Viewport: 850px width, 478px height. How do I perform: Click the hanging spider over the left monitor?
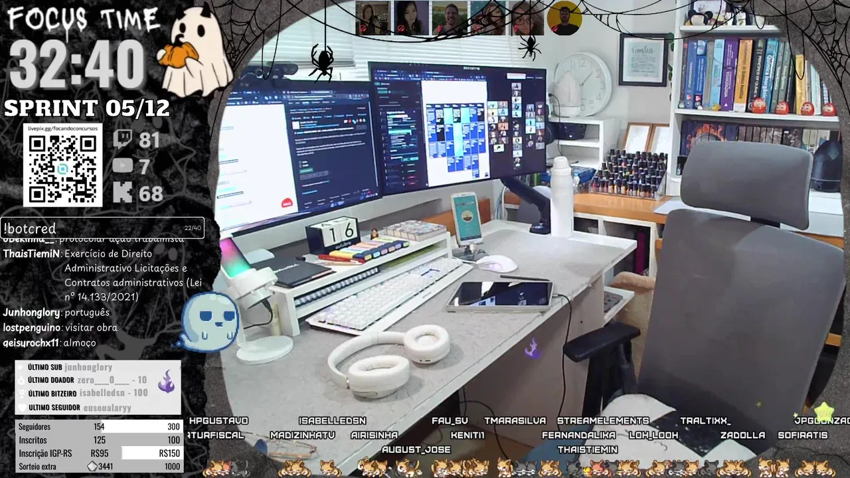(321, 62)
